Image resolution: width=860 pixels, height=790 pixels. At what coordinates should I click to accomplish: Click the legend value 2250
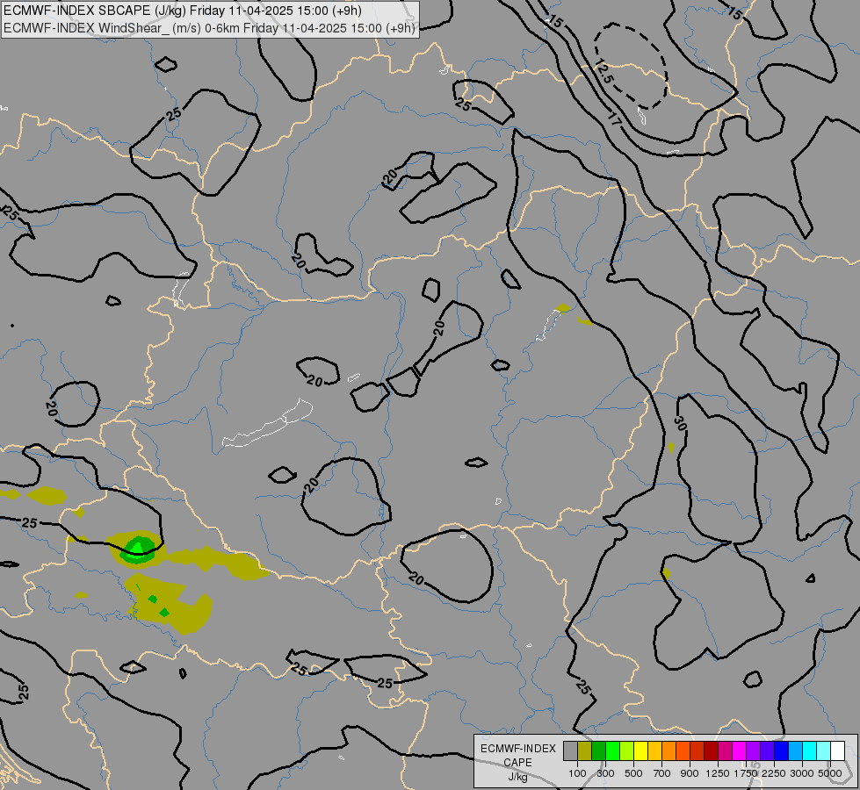click(x=774, y=773)
